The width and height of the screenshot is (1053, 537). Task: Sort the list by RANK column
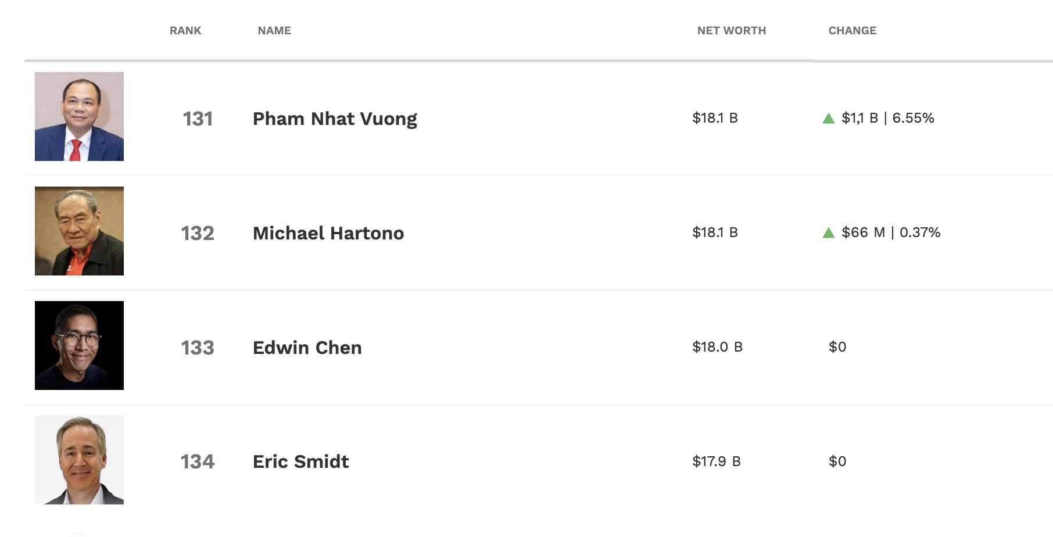click(185, 31)
